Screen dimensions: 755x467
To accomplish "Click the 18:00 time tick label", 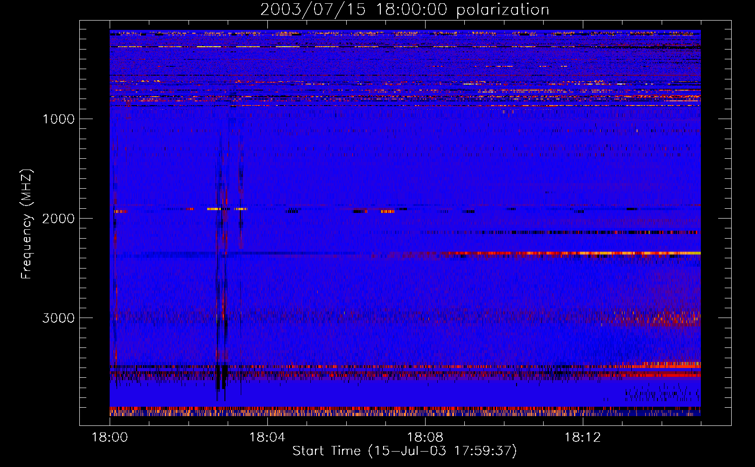I will 110,438.
